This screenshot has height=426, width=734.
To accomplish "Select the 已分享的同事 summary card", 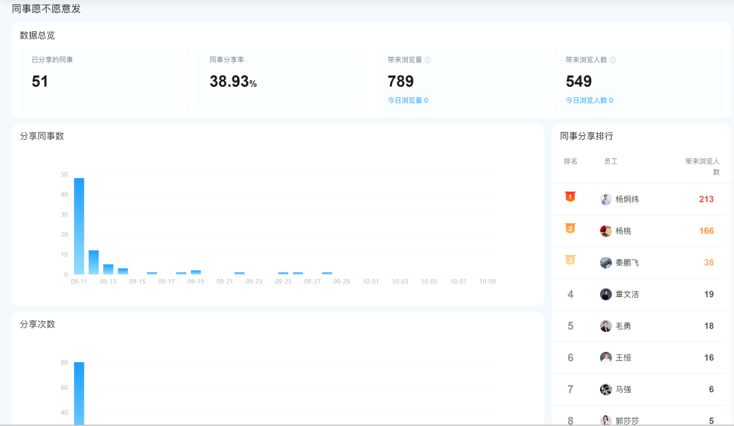I will click(104, 79).
